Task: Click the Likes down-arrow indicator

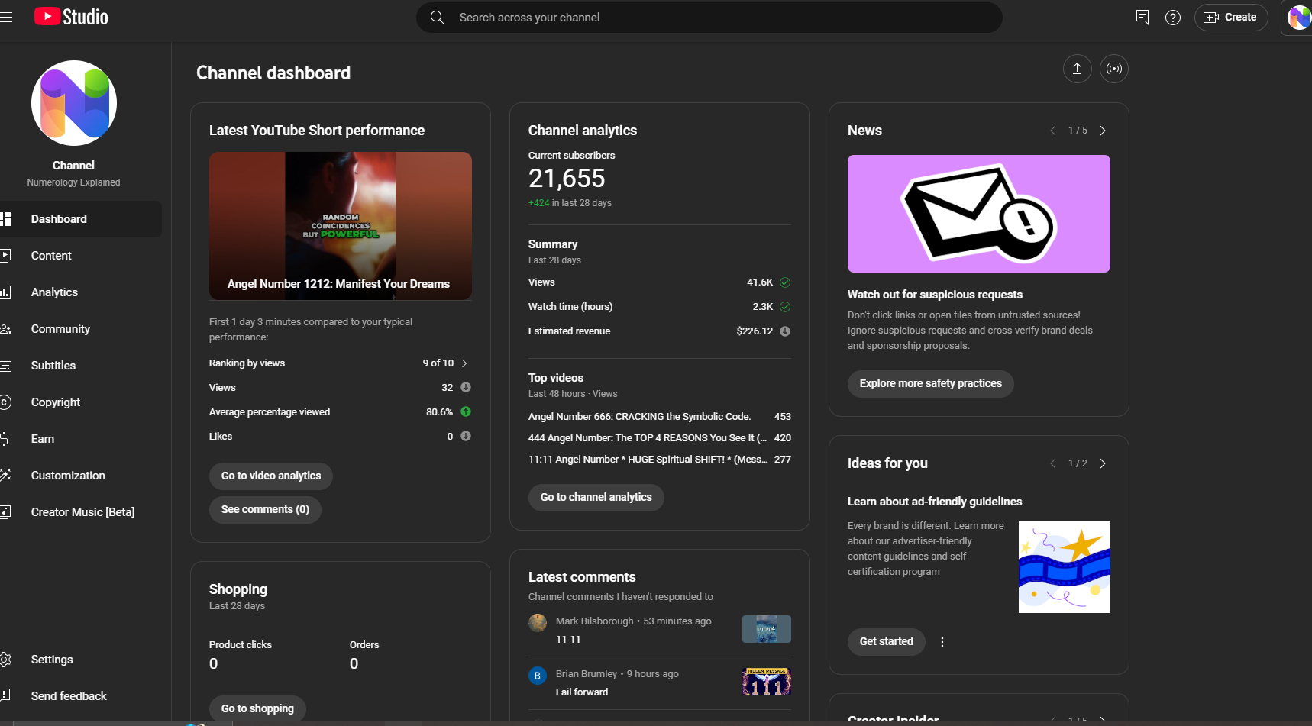Action: click(x=466, y=437)
